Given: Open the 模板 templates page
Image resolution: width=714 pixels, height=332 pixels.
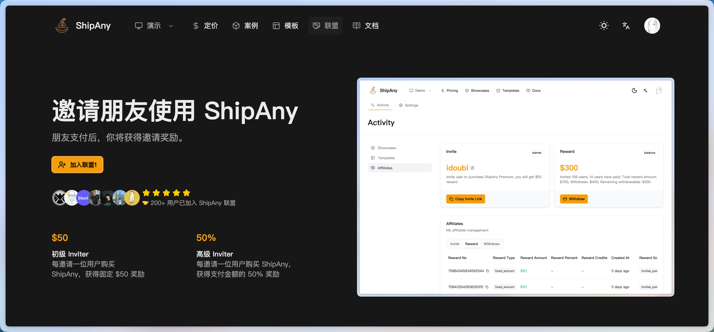Looking at the screenshot, I should click(286, 26).
